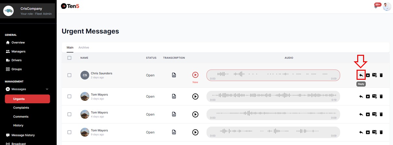Click the mail icon for first Tom Mayers message
Viewport: 393px width, 145px height.
click(374, 96)
